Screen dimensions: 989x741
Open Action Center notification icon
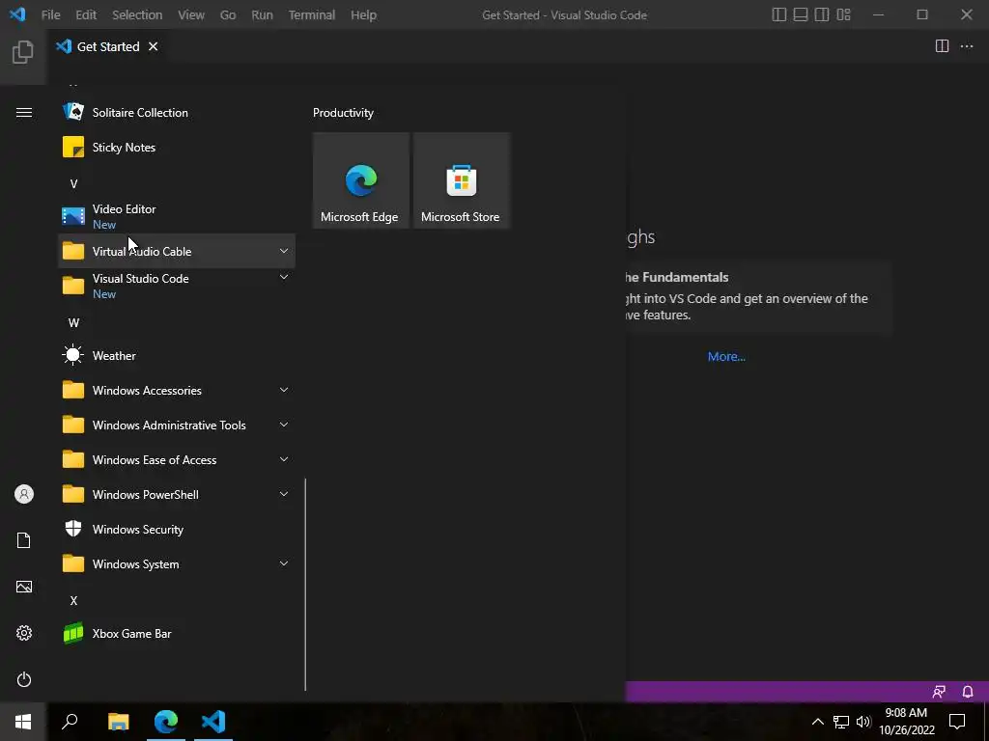[x=957, y=722]
